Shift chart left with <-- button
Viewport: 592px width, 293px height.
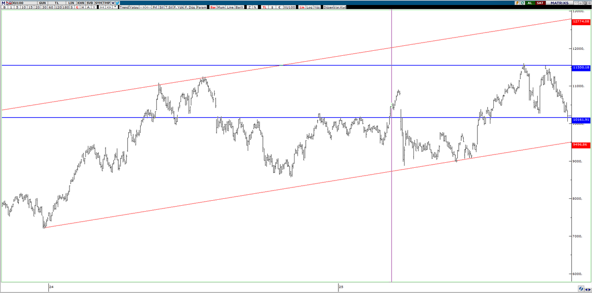click(x=148, y=7)
